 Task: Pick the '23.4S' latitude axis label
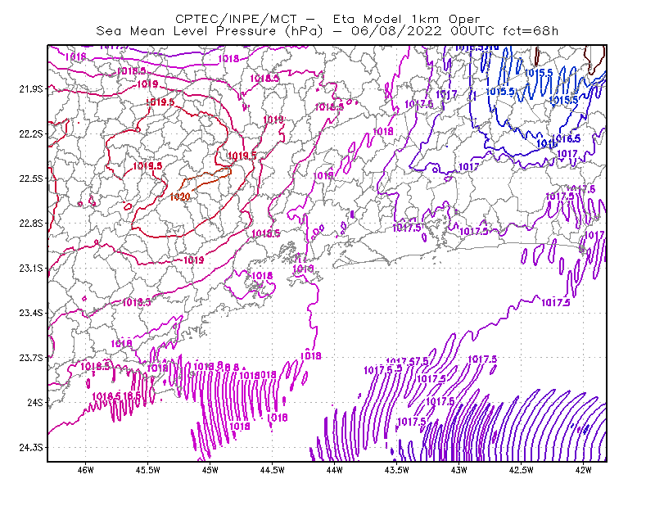(31, 313)
